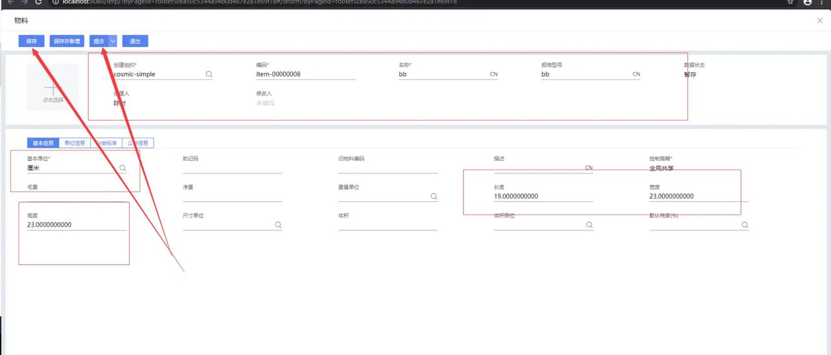This screenshot has width=831, height=355.
Task: Toggle the CN language tag on 名称
Action: (493, 74)
